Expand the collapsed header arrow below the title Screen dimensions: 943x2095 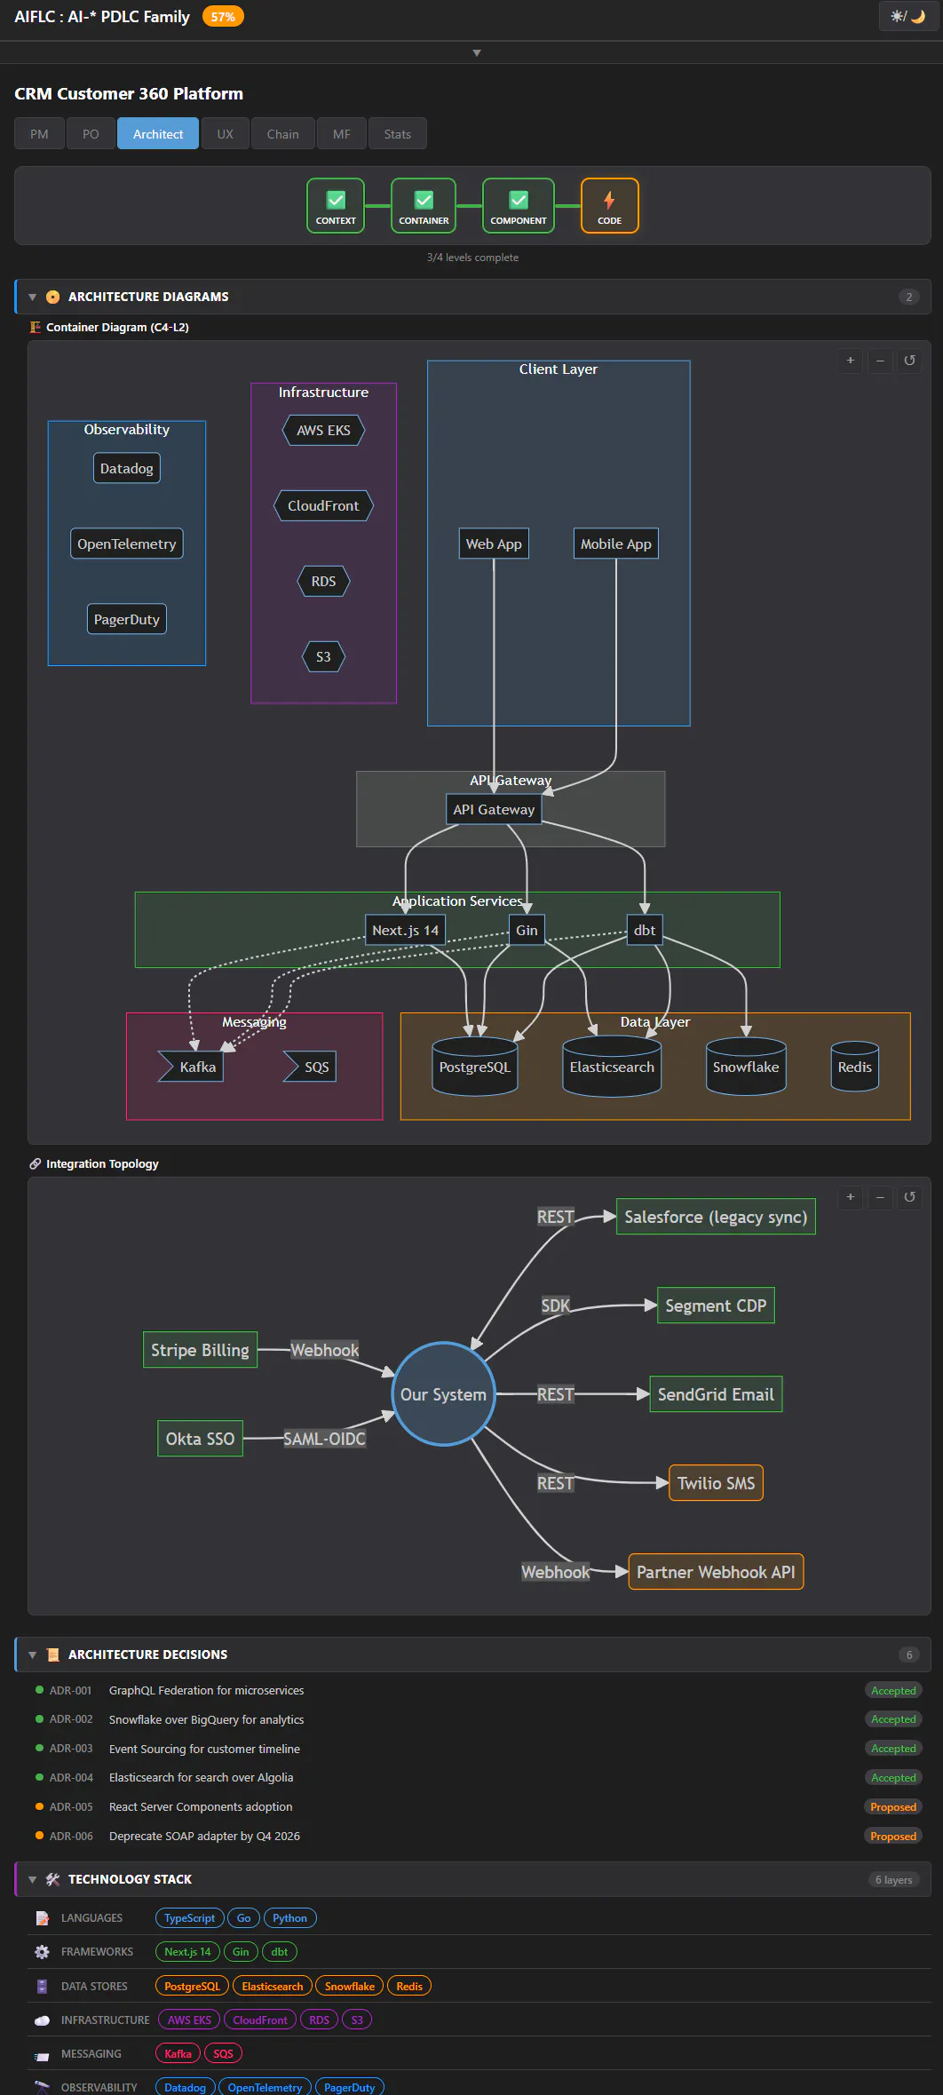pos(477,53)
